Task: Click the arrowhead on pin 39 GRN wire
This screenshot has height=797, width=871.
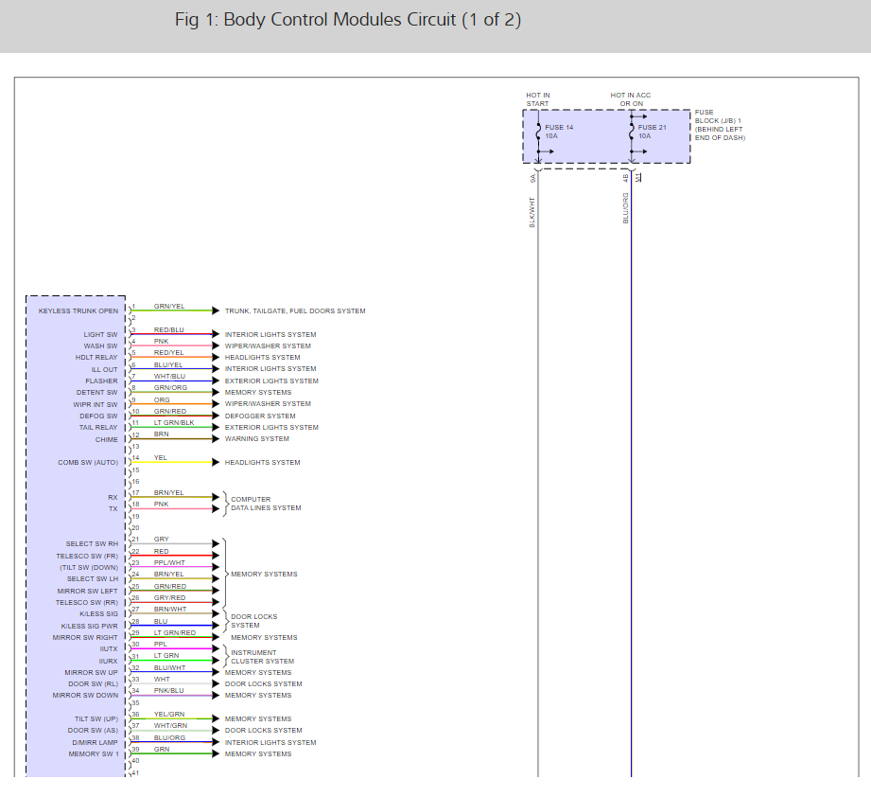Action: pos(216,753)
